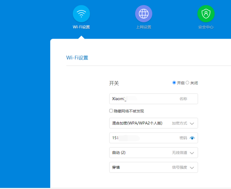Open the 加密方式 encryption dropdown
The width and height of the screenshot is (231, 189).
(154, 123)
